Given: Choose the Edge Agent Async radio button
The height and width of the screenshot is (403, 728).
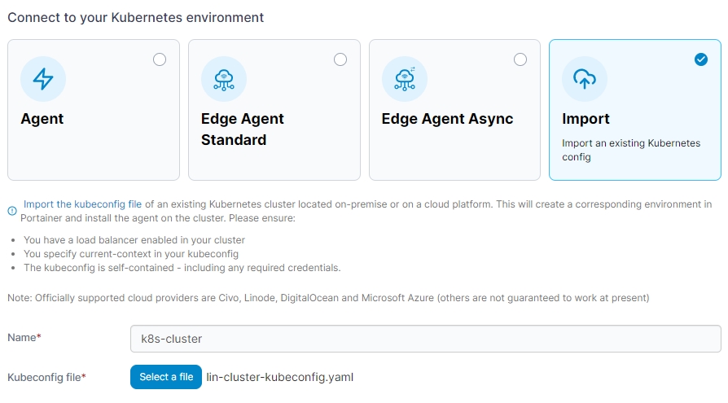Looking at the screenshot, I should click(520, 59).
